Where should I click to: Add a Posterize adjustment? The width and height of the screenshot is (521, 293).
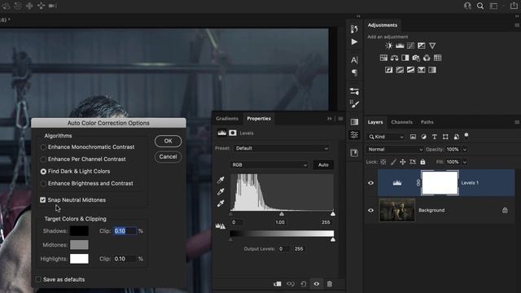(x=400, y=70)
